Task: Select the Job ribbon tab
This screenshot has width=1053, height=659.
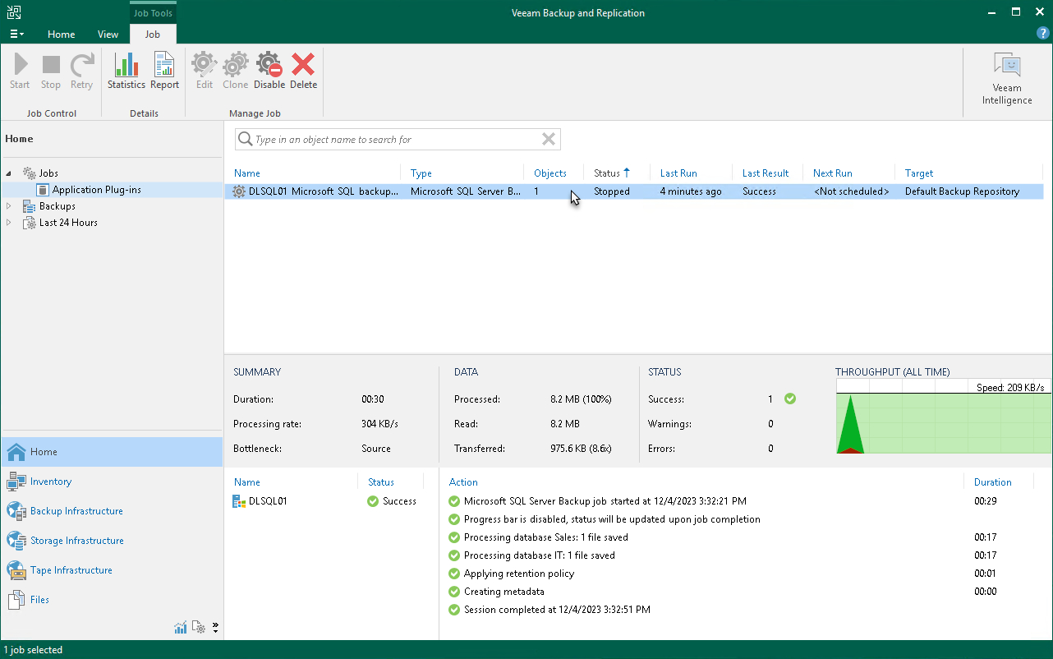Action: coord(153,35)
